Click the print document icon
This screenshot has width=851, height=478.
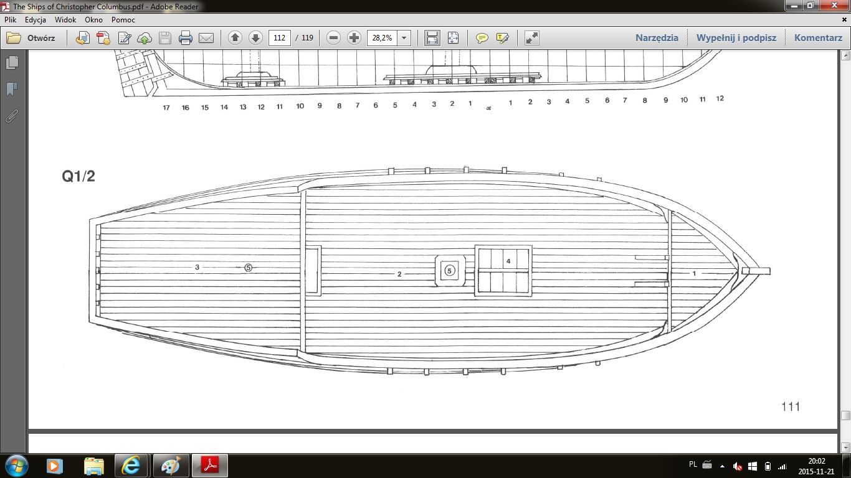[185, 38]
